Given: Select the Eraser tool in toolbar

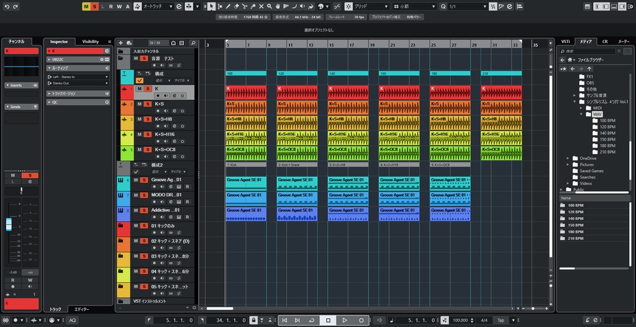Looking at the screenshot, I should tap(236, 6).
